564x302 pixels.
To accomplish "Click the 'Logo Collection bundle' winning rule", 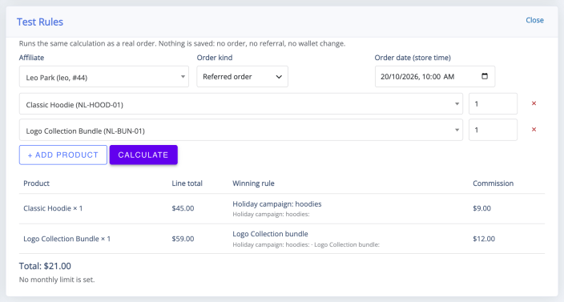I will coord(270,234).
